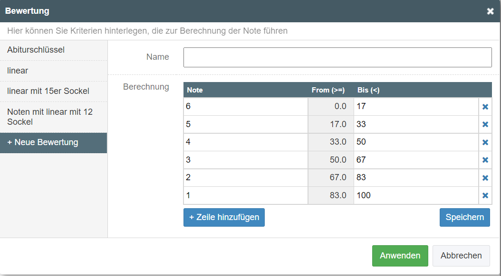Select the Abiturschlüssel grading scheme
The width and height of the screenshot is (501, 276).
(35, 49)
